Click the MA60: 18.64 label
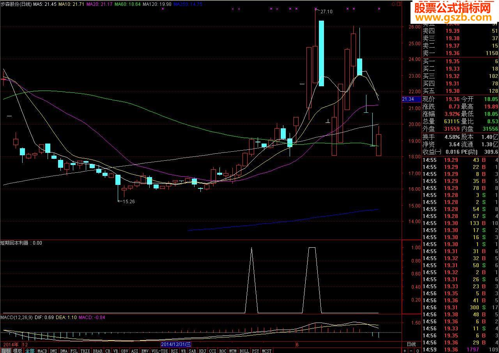Screen dimensions: 499x353 point(127,4)
